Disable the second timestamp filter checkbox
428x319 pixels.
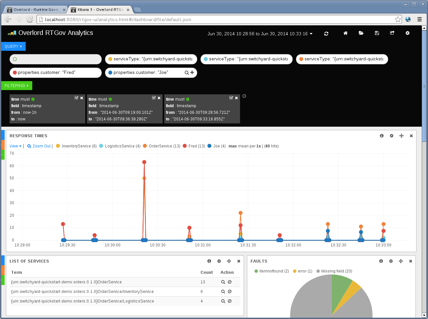(x=153, y=98)
